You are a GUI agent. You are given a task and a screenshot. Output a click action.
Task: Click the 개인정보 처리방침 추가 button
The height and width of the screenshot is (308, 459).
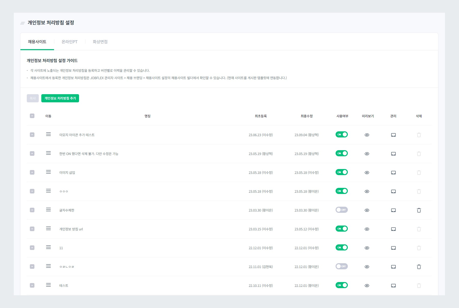pos(60,98)
